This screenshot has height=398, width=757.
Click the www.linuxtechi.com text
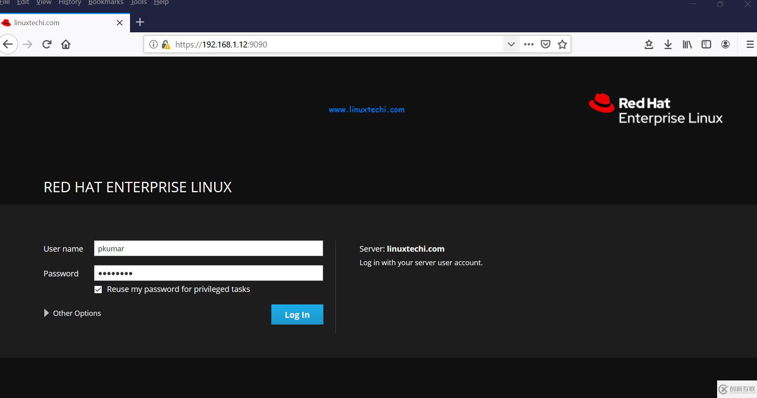[x=367, y=110]
